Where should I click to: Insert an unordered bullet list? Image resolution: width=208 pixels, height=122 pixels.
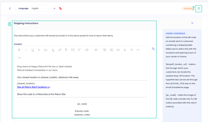[96, 50]
